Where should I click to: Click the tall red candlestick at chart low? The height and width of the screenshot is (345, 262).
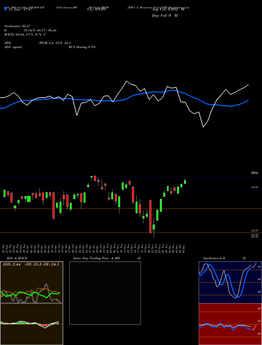[x=150, y=216]
